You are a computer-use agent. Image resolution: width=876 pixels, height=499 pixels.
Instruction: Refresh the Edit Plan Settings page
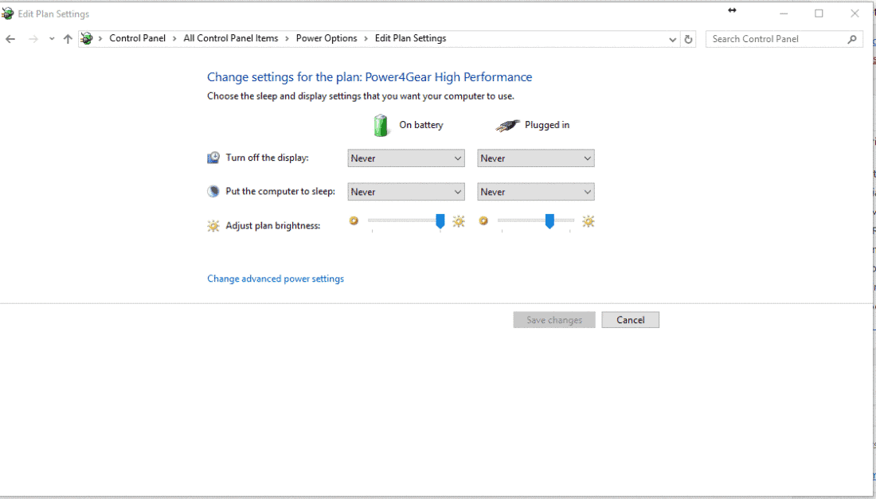click(x=688, y=39)
